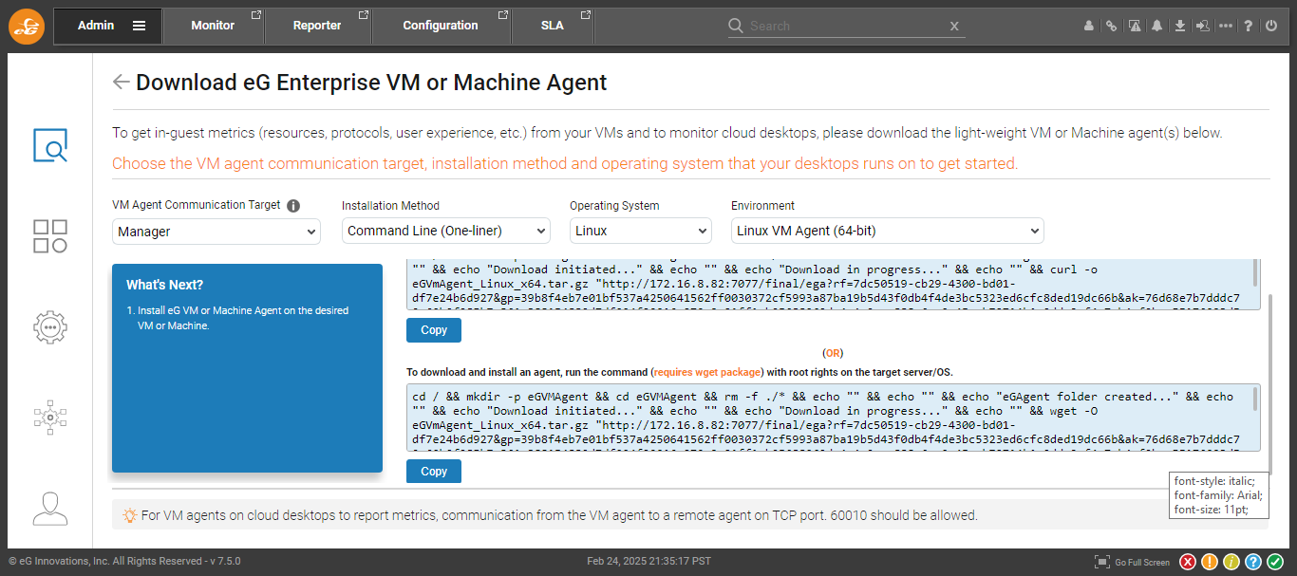Viewport: 1297px width, 576px height.
Task: Click the What's Next? panel heading
Action: point(164,285)
